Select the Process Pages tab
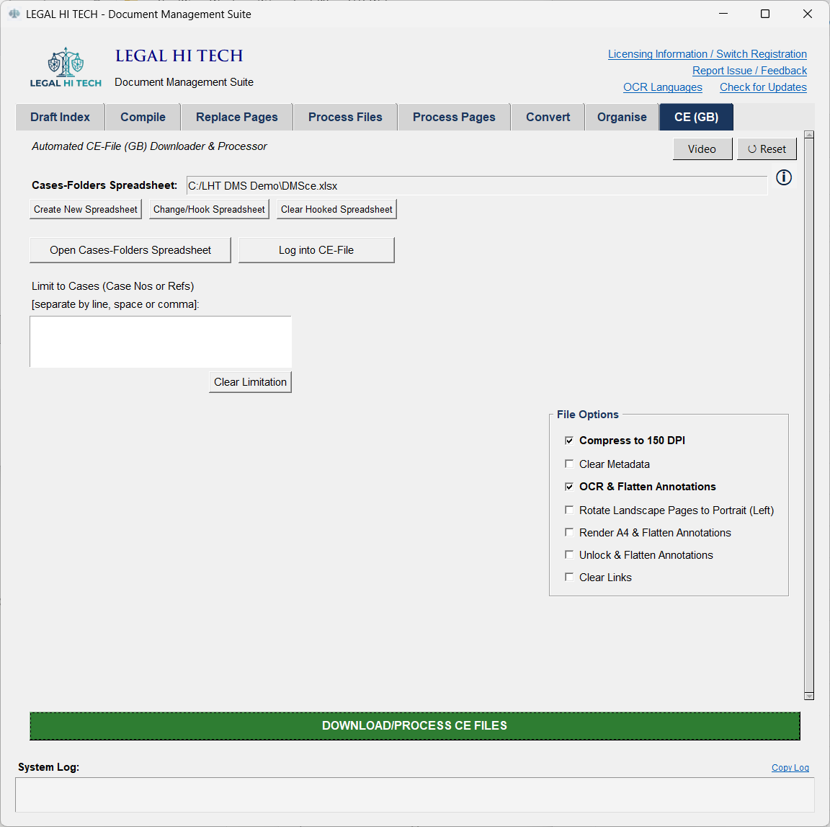 click(x=454, y=117)
